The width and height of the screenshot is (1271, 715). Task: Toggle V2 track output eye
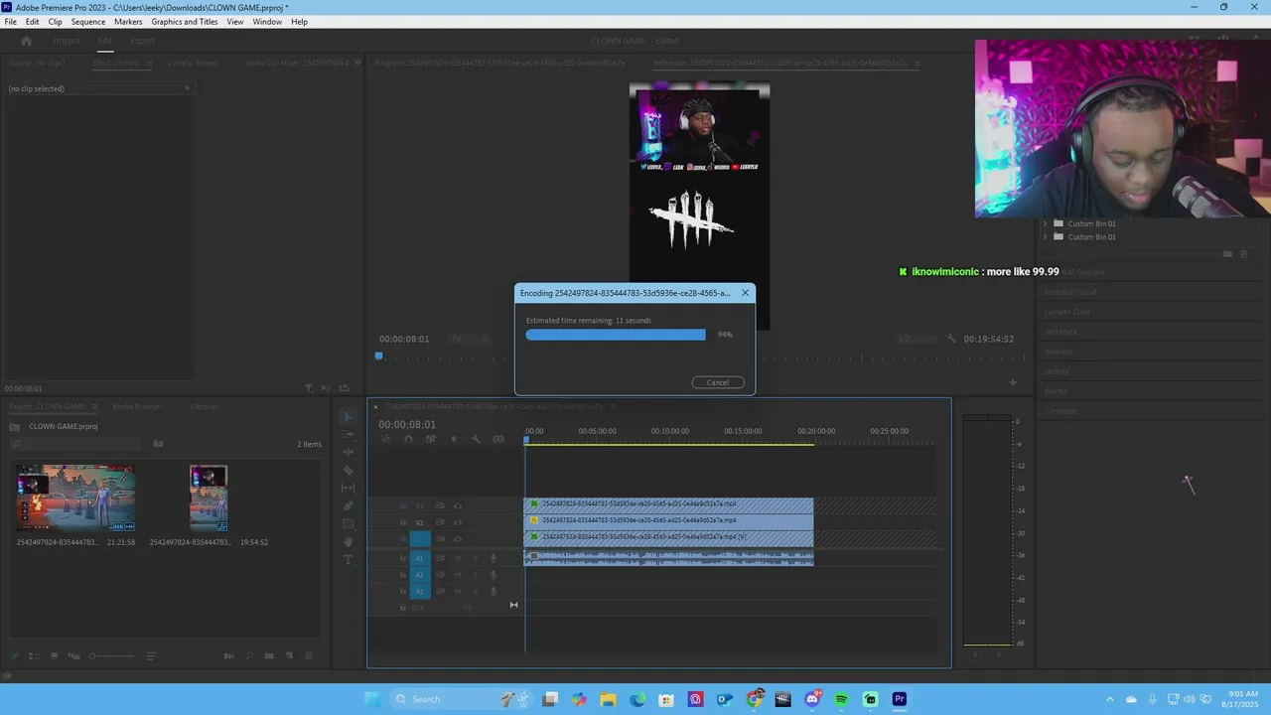coord(458,522)
